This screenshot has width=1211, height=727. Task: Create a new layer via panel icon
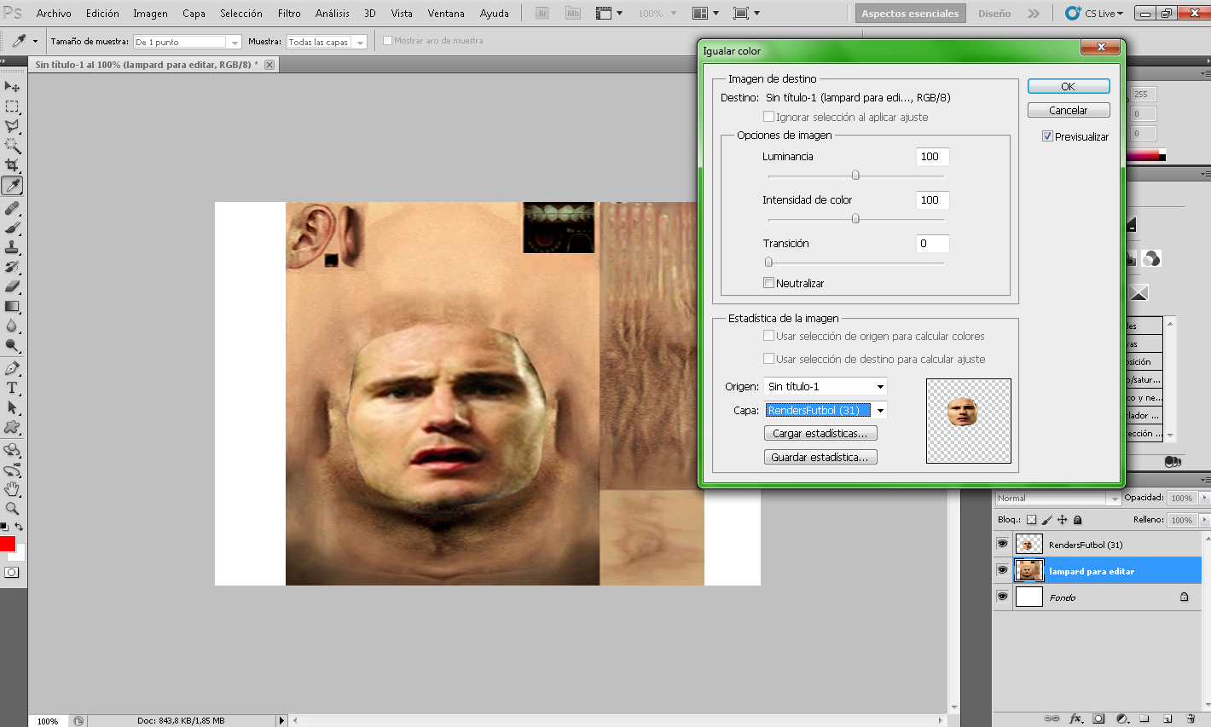(x=1168, y=718)
